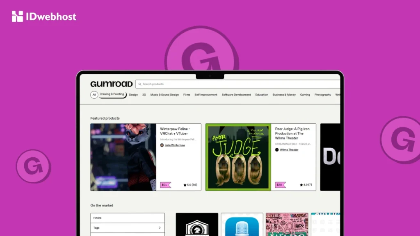Click the blue microphone product thumbnail
Screen dimensions: 420x236
(x=242, y=225)
